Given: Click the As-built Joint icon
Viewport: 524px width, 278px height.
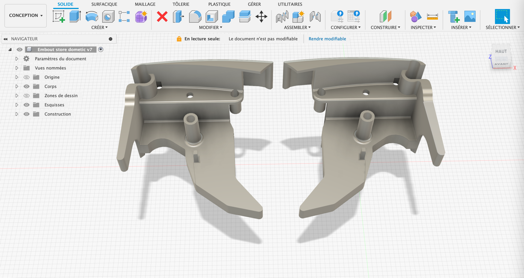Looking at the screenshot, I should coord(315,16).
